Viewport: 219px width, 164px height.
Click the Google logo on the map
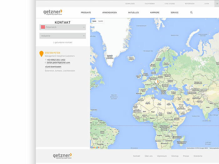(95, 147)
